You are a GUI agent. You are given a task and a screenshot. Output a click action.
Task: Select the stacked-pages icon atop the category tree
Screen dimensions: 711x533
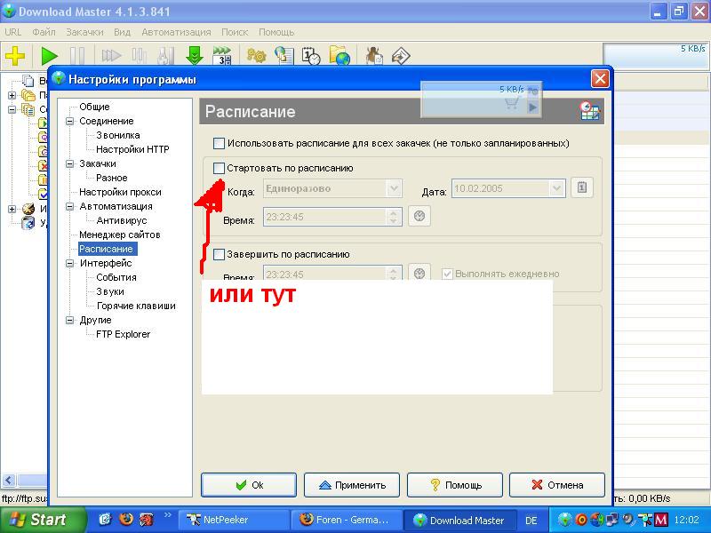pos(28,81)
